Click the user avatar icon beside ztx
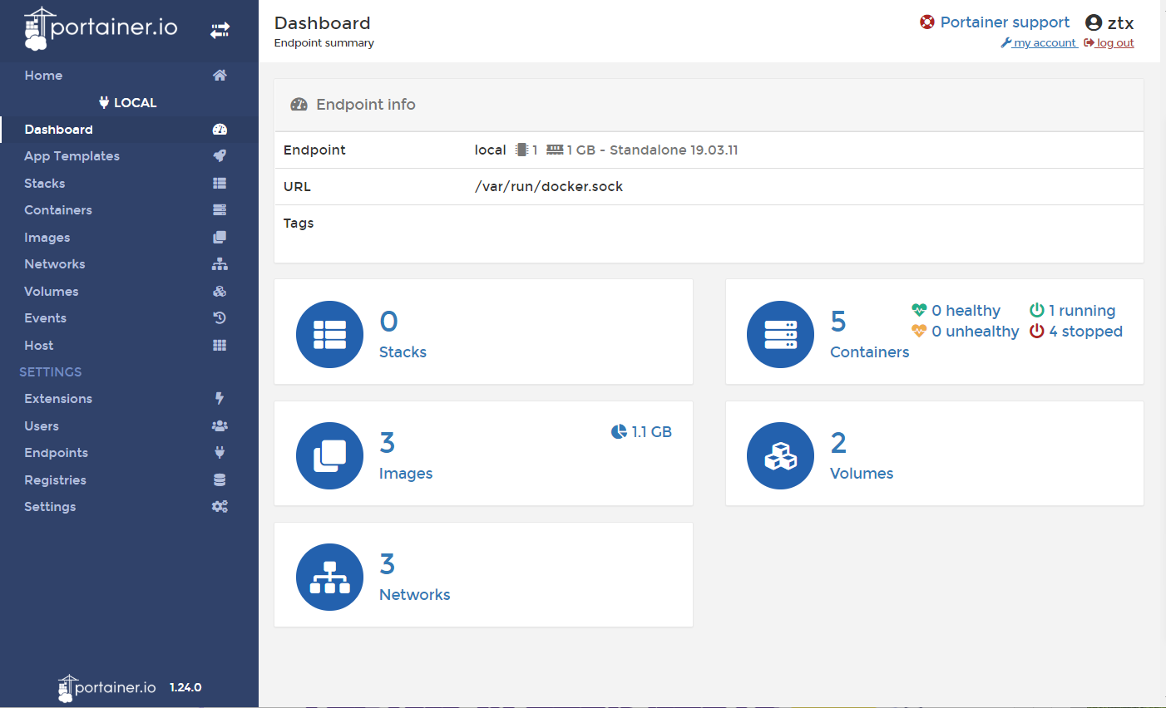Screen dimensions: 1166x708 1094,22
